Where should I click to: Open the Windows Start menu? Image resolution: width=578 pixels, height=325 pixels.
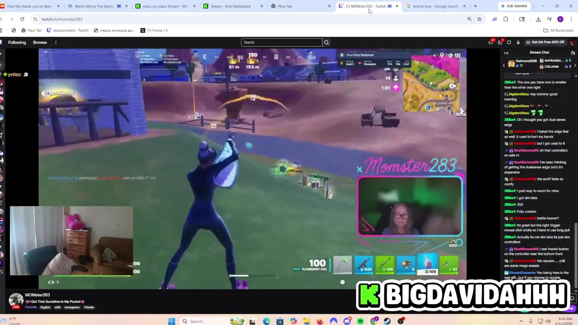172,321
